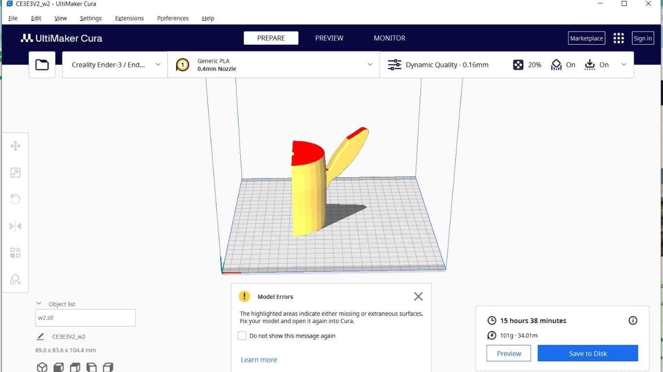Click the extruder 1 material icon
Viewport: 663px width, 372px height.
click(x=182, y=65)
